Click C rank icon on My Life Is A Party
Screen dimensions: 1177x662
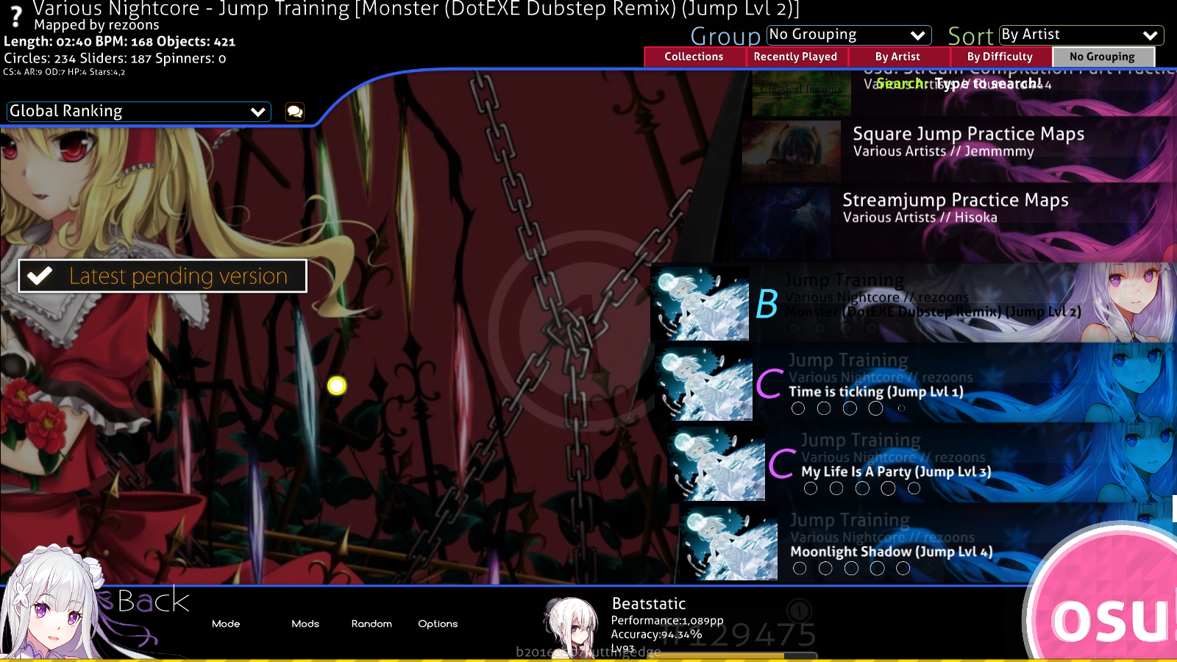tap(782, 463)
